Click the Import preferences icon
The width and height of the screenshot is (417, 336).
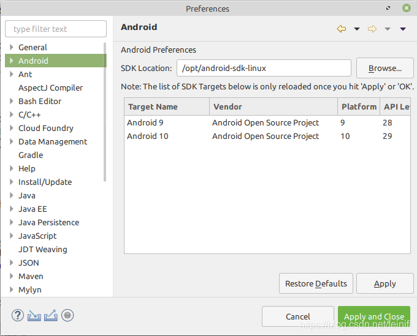click(x=34, y=315)
